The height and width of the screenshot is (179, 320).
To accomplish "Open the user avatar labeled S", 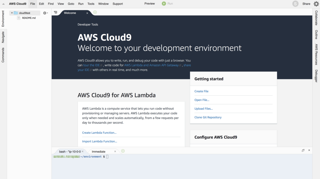I will (295, 4).
